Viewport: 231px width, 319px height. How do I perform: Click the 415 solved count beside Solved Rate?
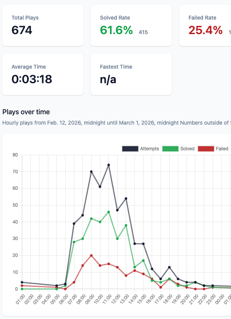(143, 32)
